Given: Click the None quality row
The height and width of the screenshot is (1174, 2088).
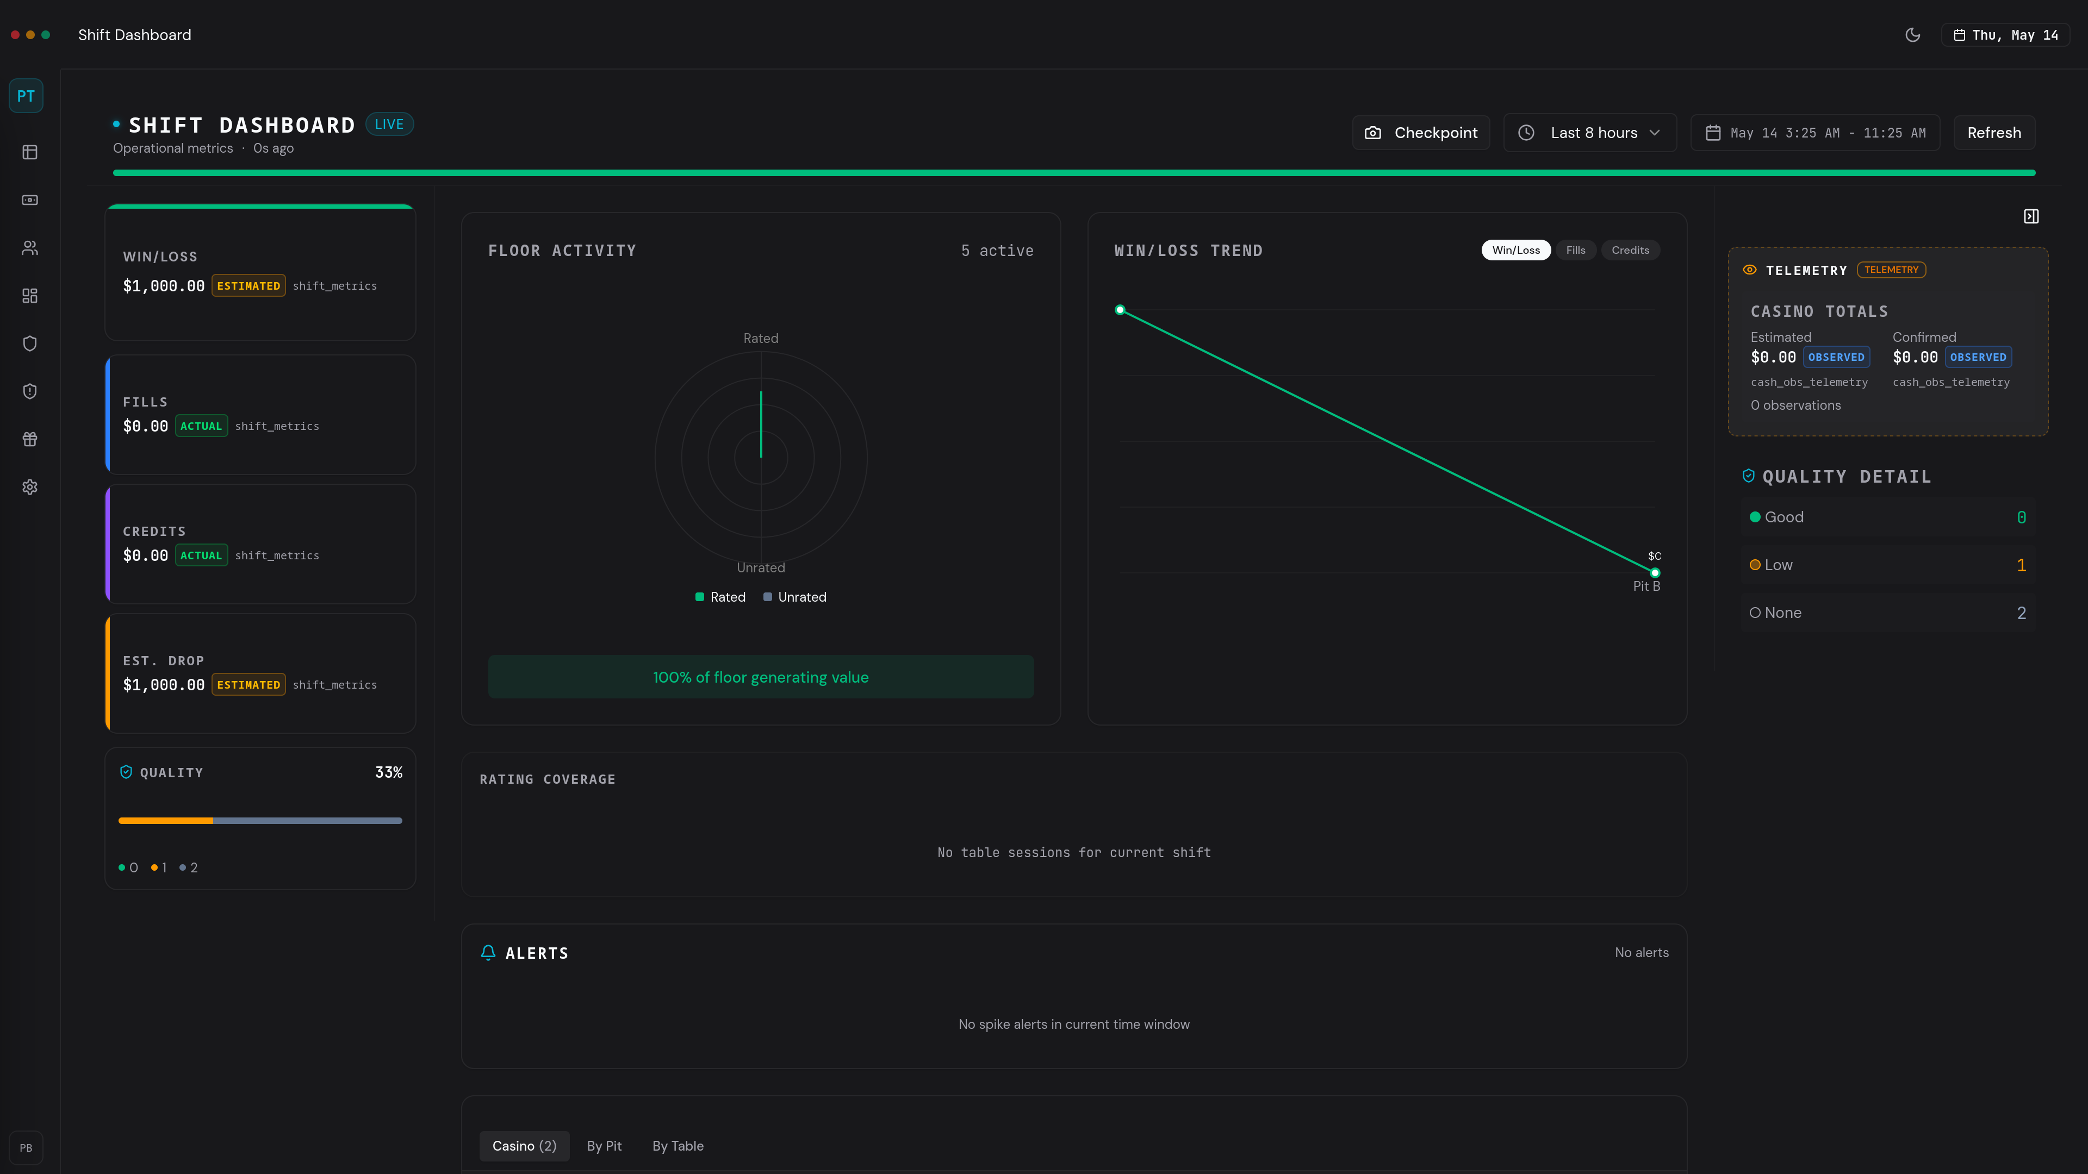Looking at the screenshot, I should pos(1888,613).
